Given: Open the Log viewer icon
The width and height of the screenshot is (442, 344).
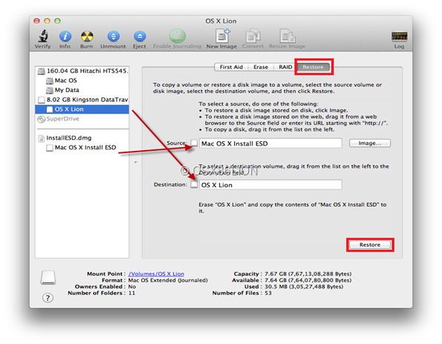Looking at the screenshot, I should coord(399,36).
